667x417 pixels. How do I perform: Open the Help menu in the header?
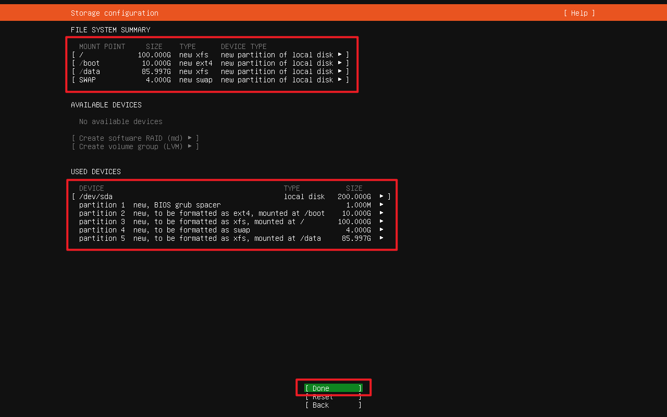579,13
